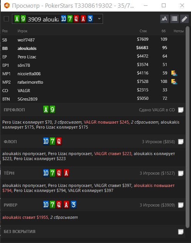Click the Нотсы column header

click(179, 31)
